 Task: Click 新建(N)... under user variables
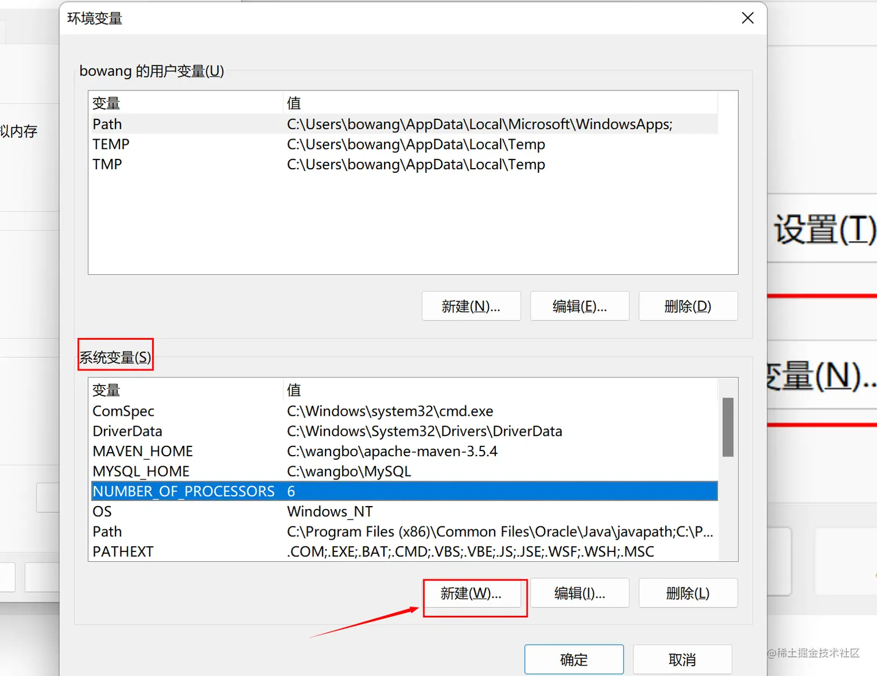tap(471, 306)
